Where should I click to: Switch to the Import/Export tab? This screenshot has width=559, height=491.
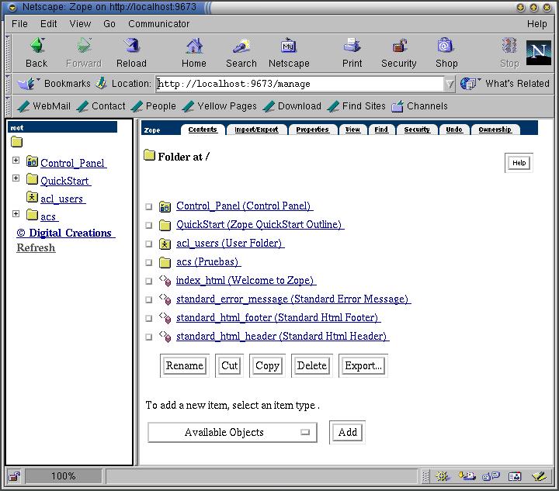pos(256,130)
